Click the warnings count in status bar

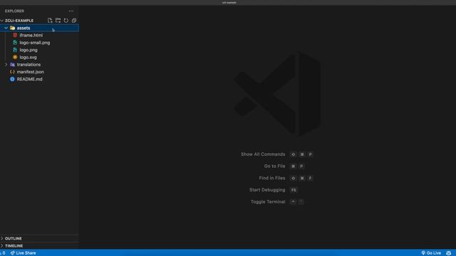tap(3, 253)
